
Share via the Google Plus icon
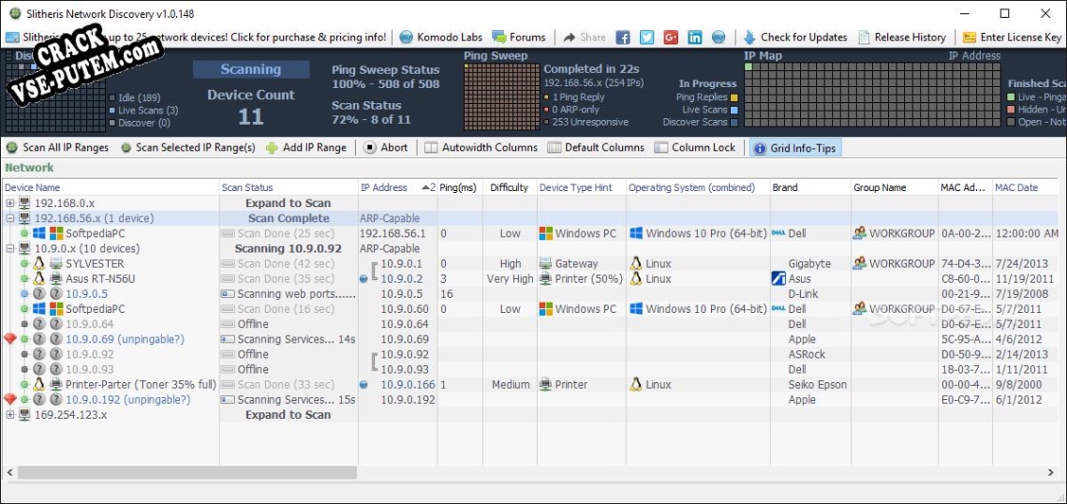[x=671, y=37]
